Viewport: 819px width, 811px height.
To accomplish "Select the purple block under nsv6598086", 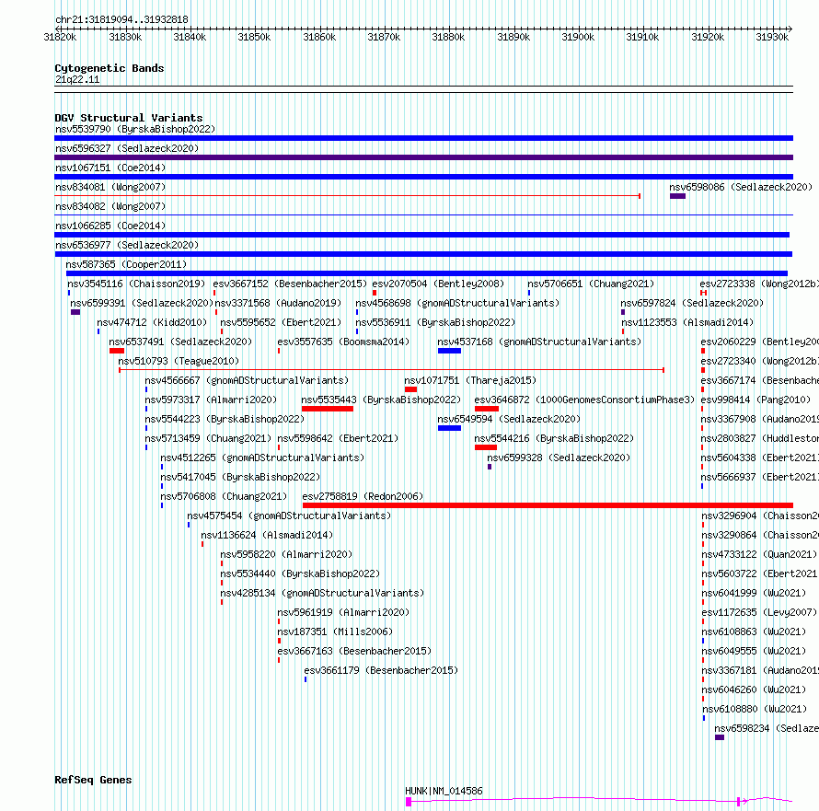I will 677,196.
